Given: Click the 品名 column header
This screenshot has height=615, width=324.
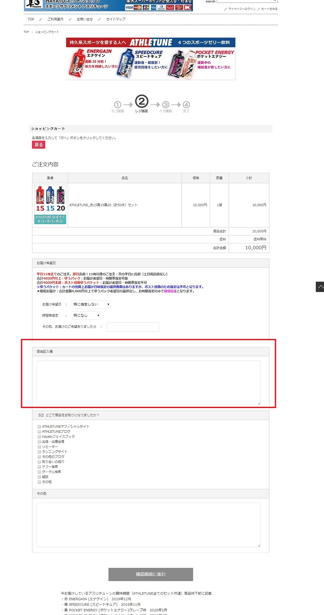Looking at the screenshot, I should [125, 178].
